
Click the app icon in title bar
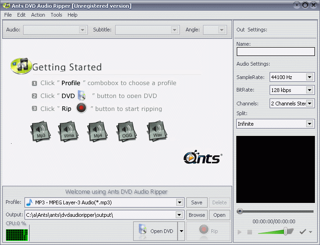coord(6,6)
